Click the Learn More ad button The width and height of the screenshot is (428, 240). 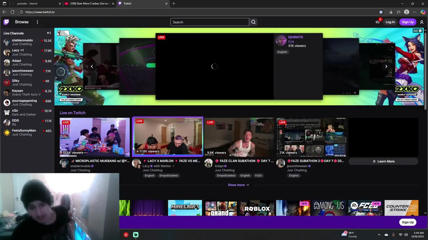point(383,161)
